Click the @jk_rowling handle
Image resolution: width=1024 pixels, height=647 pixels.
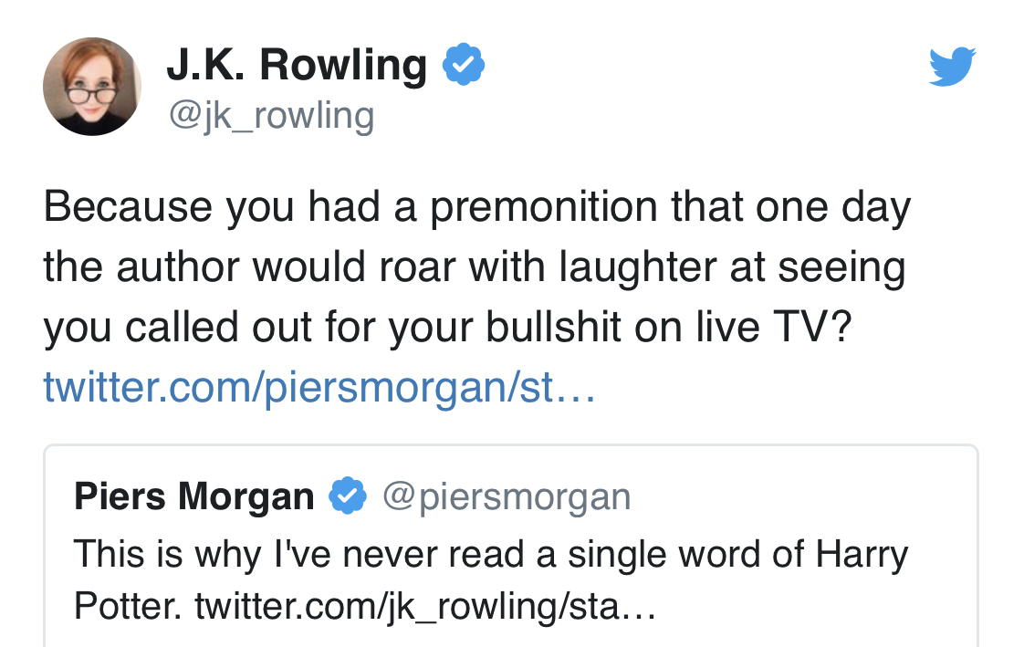pos(270,116)
